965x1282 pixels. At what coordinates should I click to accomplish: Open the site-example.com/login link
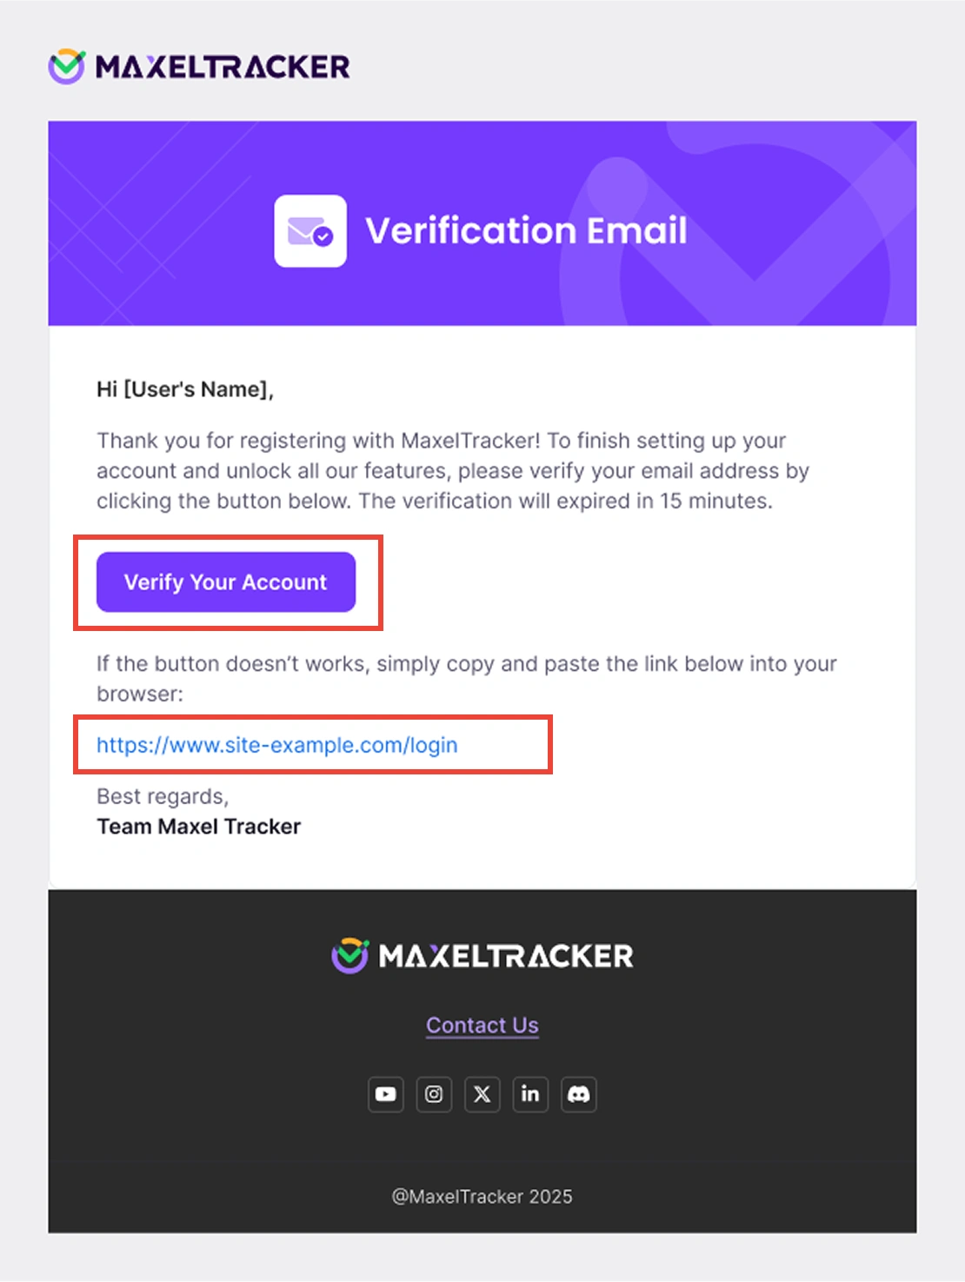277,745
